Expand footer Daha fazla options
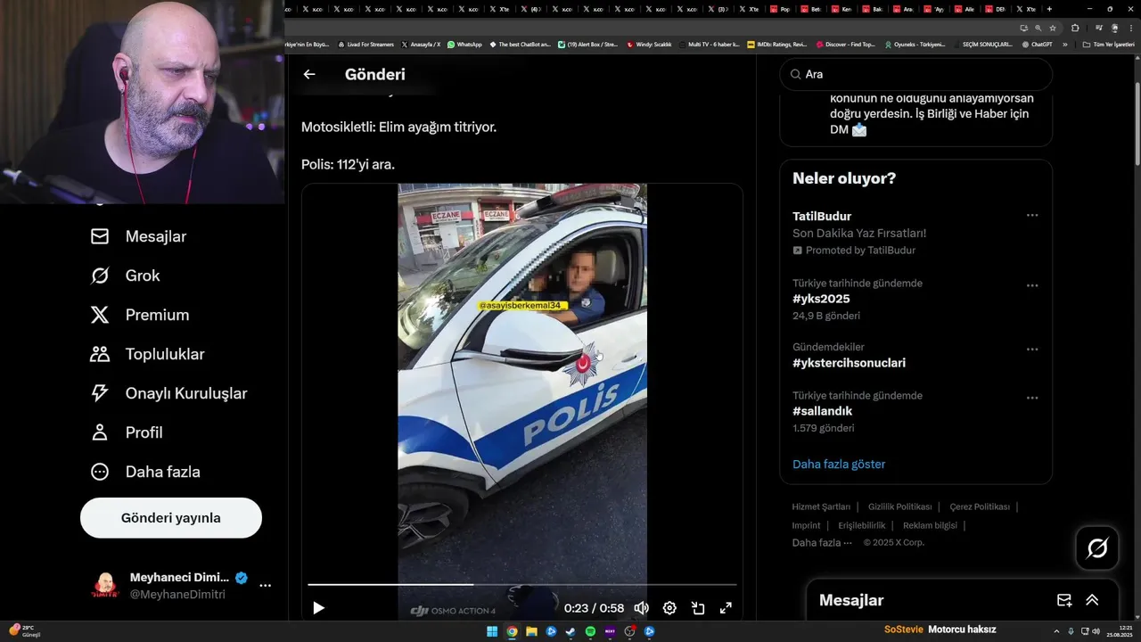Image resolution: width=1141 pixels, height=642 pixels. (822, 542)
